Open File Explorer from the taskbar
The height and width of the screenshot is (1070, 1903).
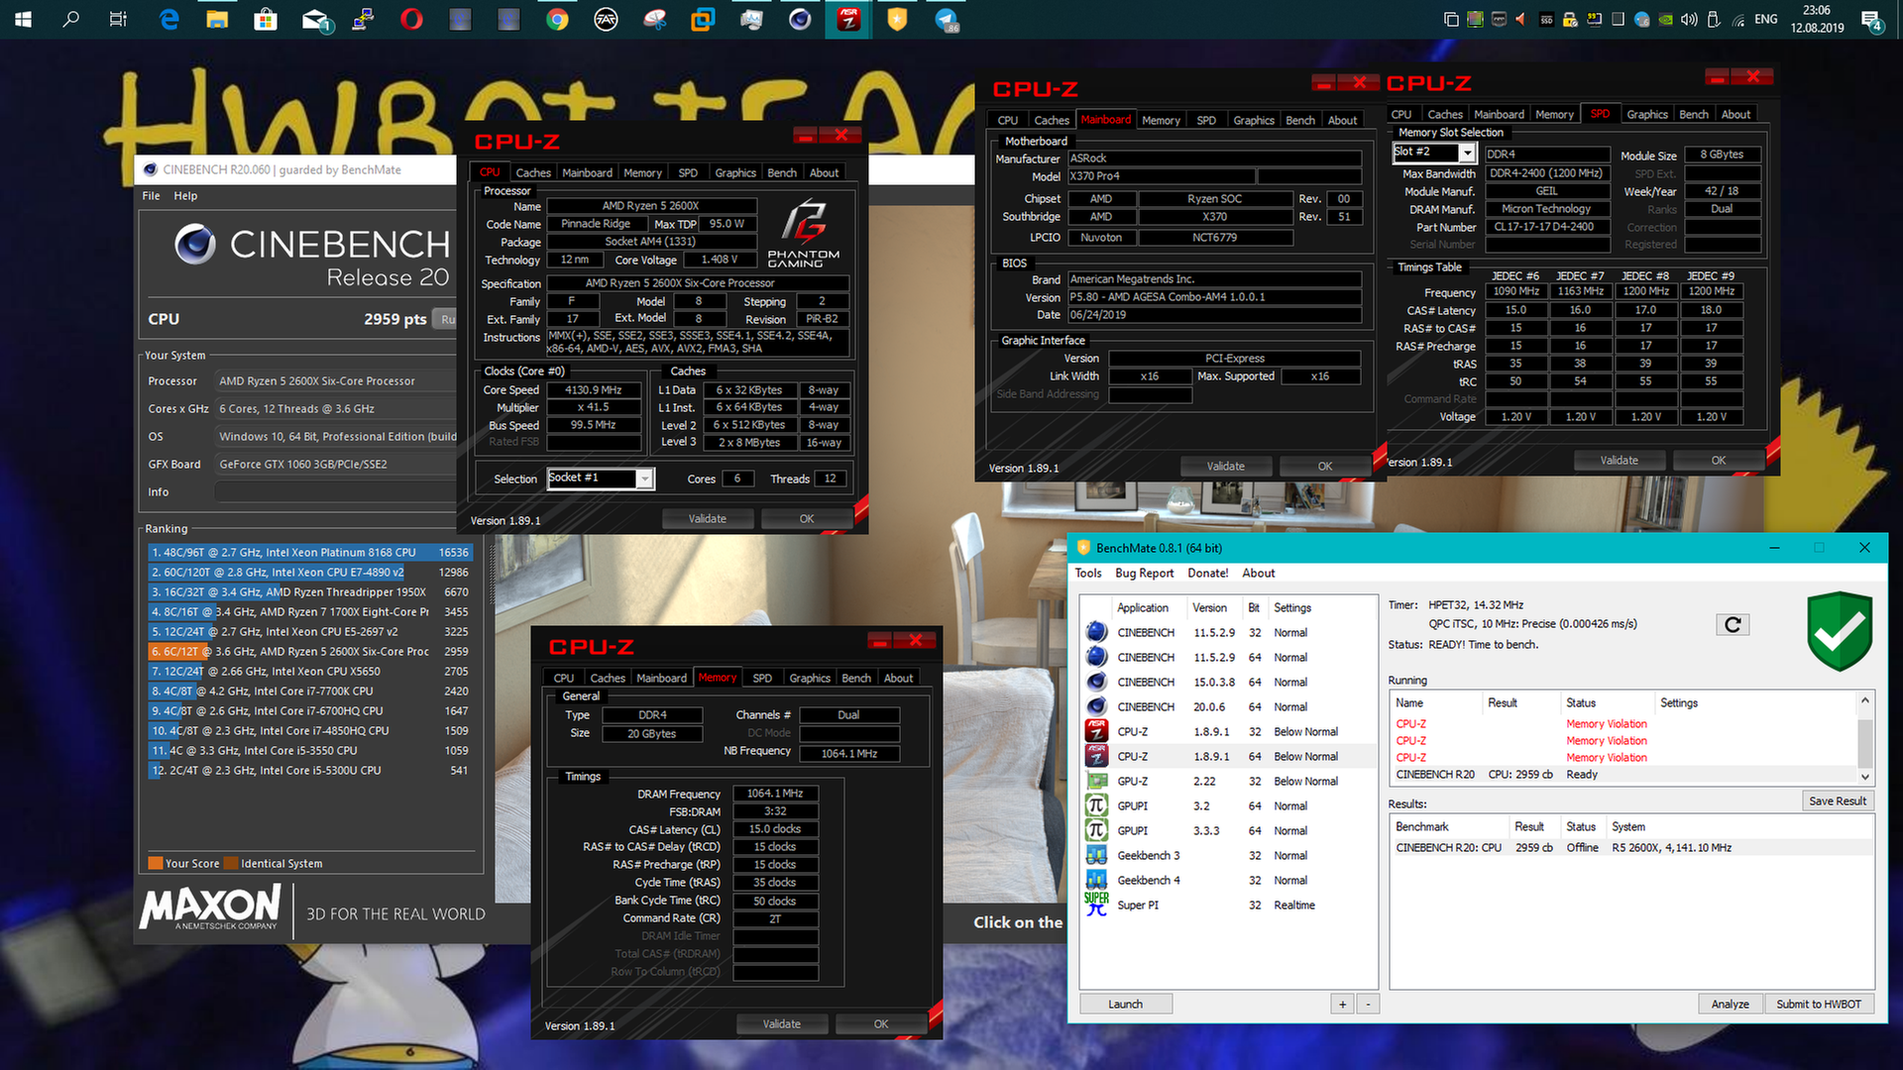pos(217,19)
